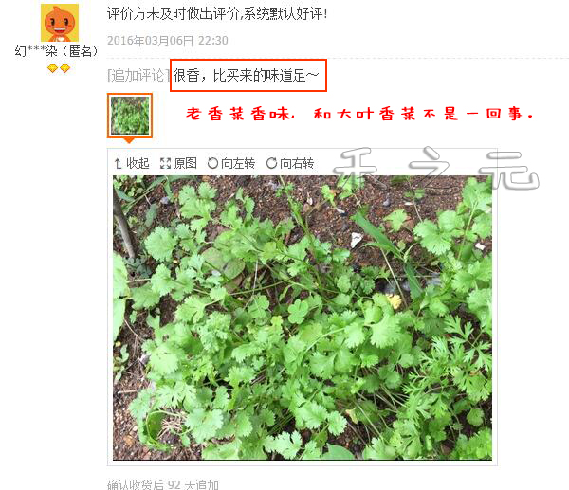Click the enlarged cilantro photo

click(303, 318)
